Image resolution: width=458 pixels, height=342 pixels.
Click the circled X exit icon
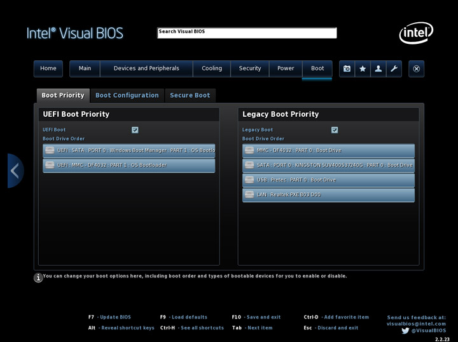tap(416, 69)
